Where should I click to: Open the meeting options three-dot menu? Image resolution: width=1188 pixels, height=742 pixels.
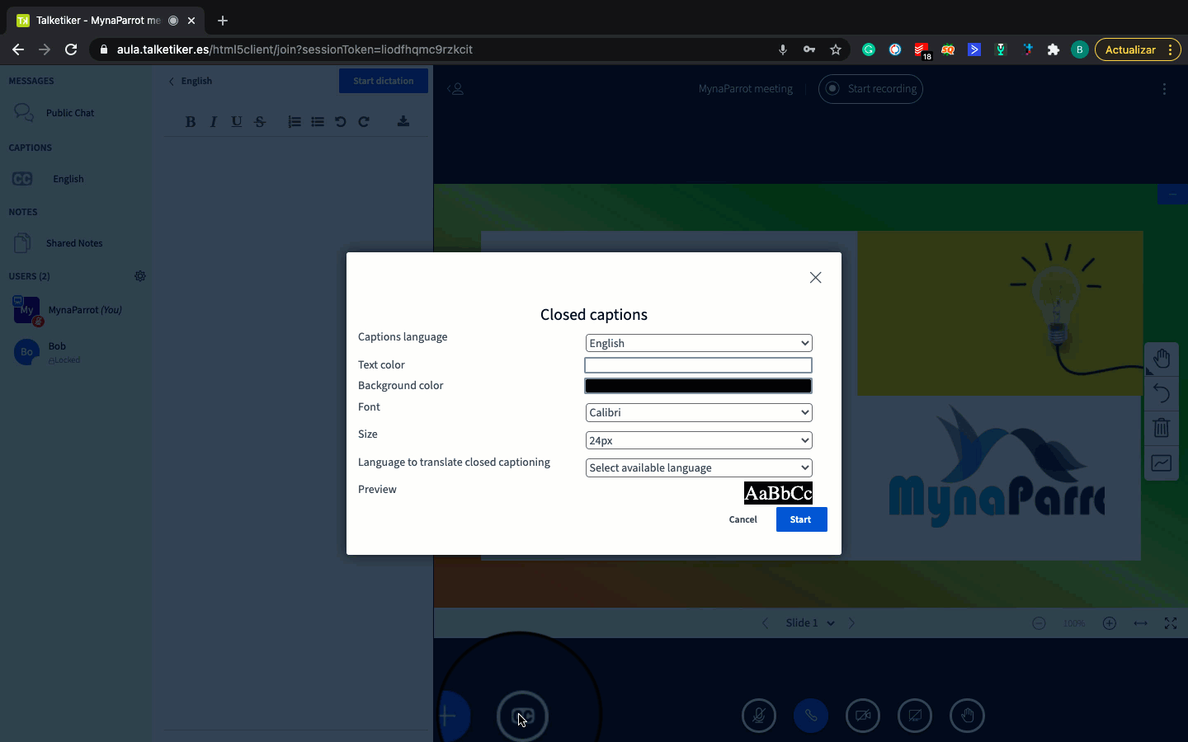pyautogui.click(x=1164, y=89)
